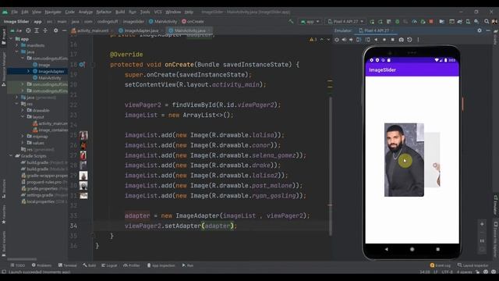499x281 pixels.
Task: Click Android back button on phone
Action: pos(387,249)
